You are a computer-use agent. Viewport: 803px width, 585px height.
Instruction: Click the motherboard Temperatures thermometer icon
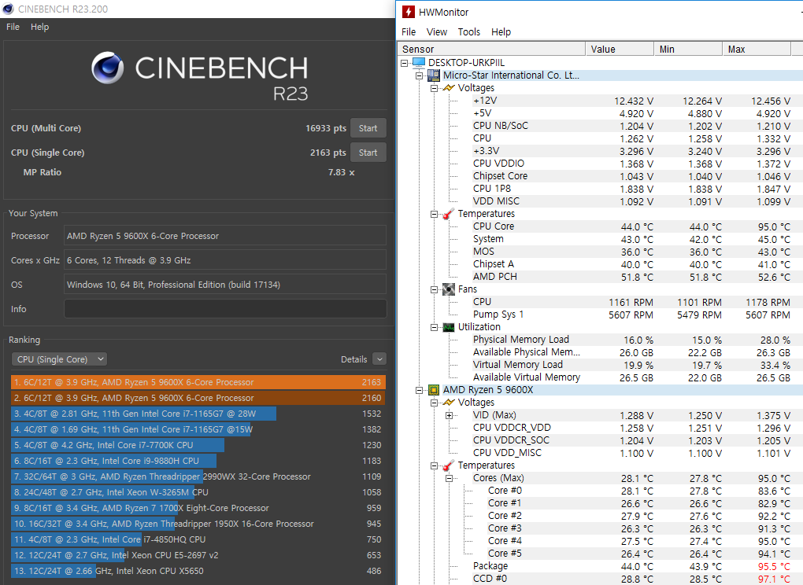pos(449,214)
